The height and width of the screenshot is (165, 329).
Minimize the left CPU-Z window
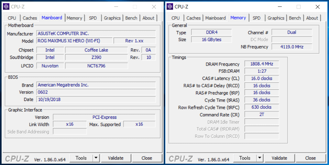pyautogui.click(x=116, y=7)
